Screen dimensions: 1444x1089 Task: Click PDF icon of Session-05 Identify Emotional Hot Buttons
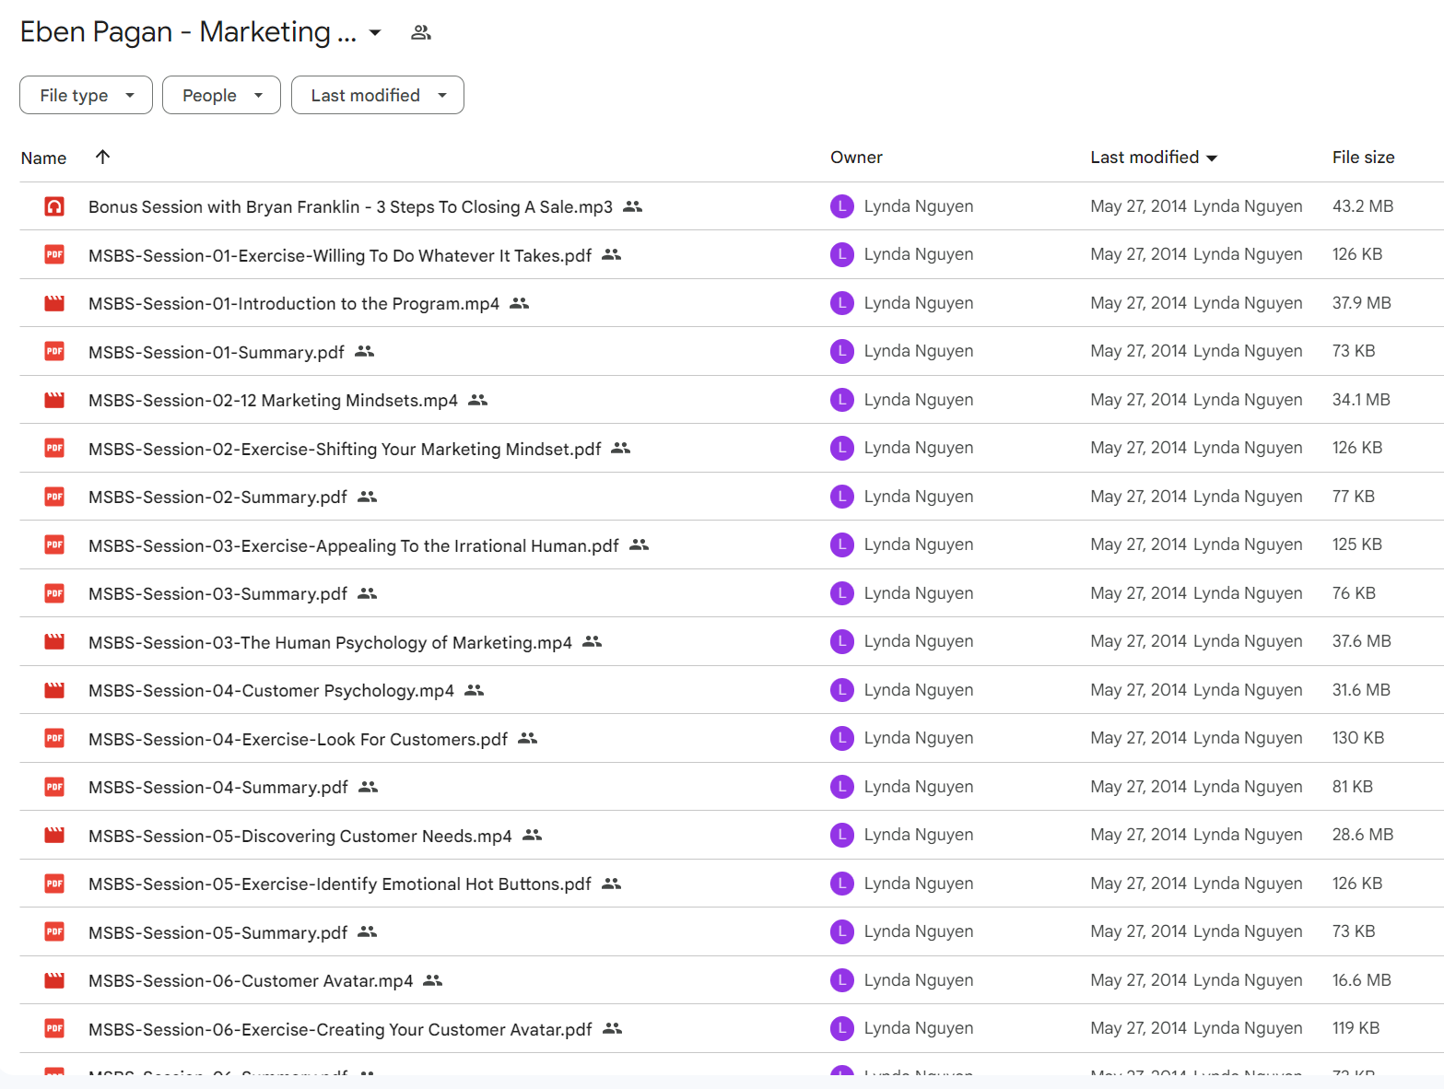click(x=54, y=884)
